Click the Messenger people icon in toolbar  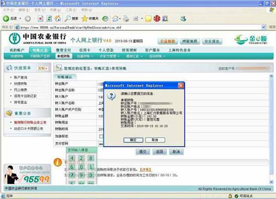(x=183, y=18)
